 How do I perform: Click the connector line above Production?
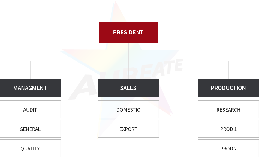pos(228,70)
